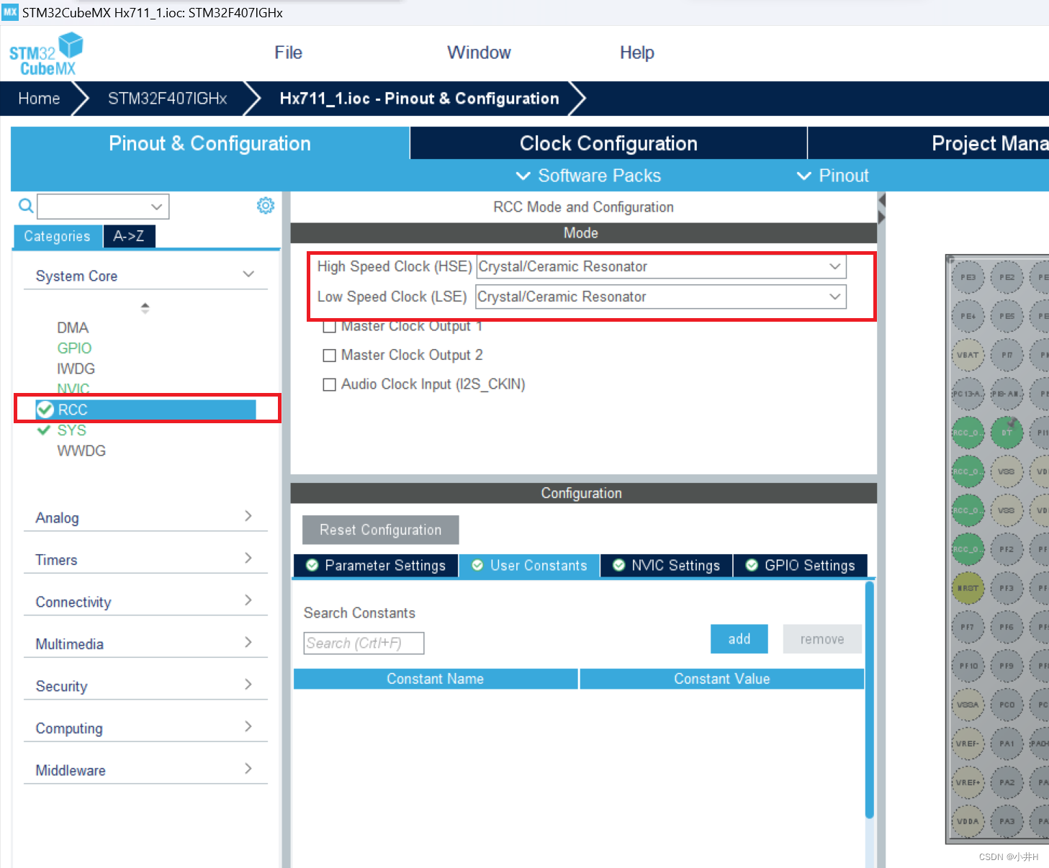Go to Home in breadcrumb
This screenshot has width=1049, height=868.
(39, 99)
